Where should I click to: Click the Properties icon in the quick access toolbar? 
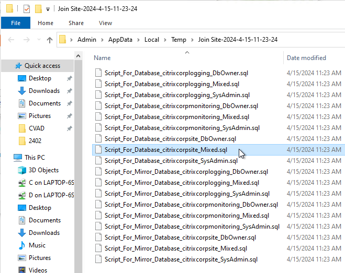(x=27, y=9)
